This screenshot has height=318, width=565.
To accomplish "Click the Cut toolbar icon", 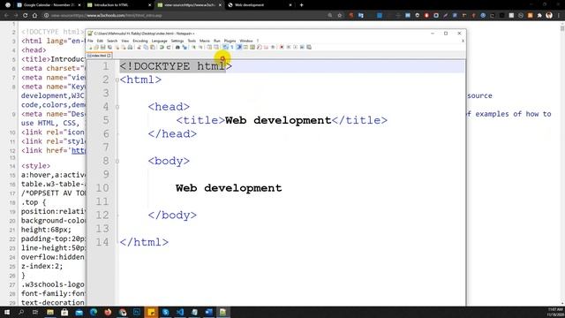I will (x=139, y=47).
